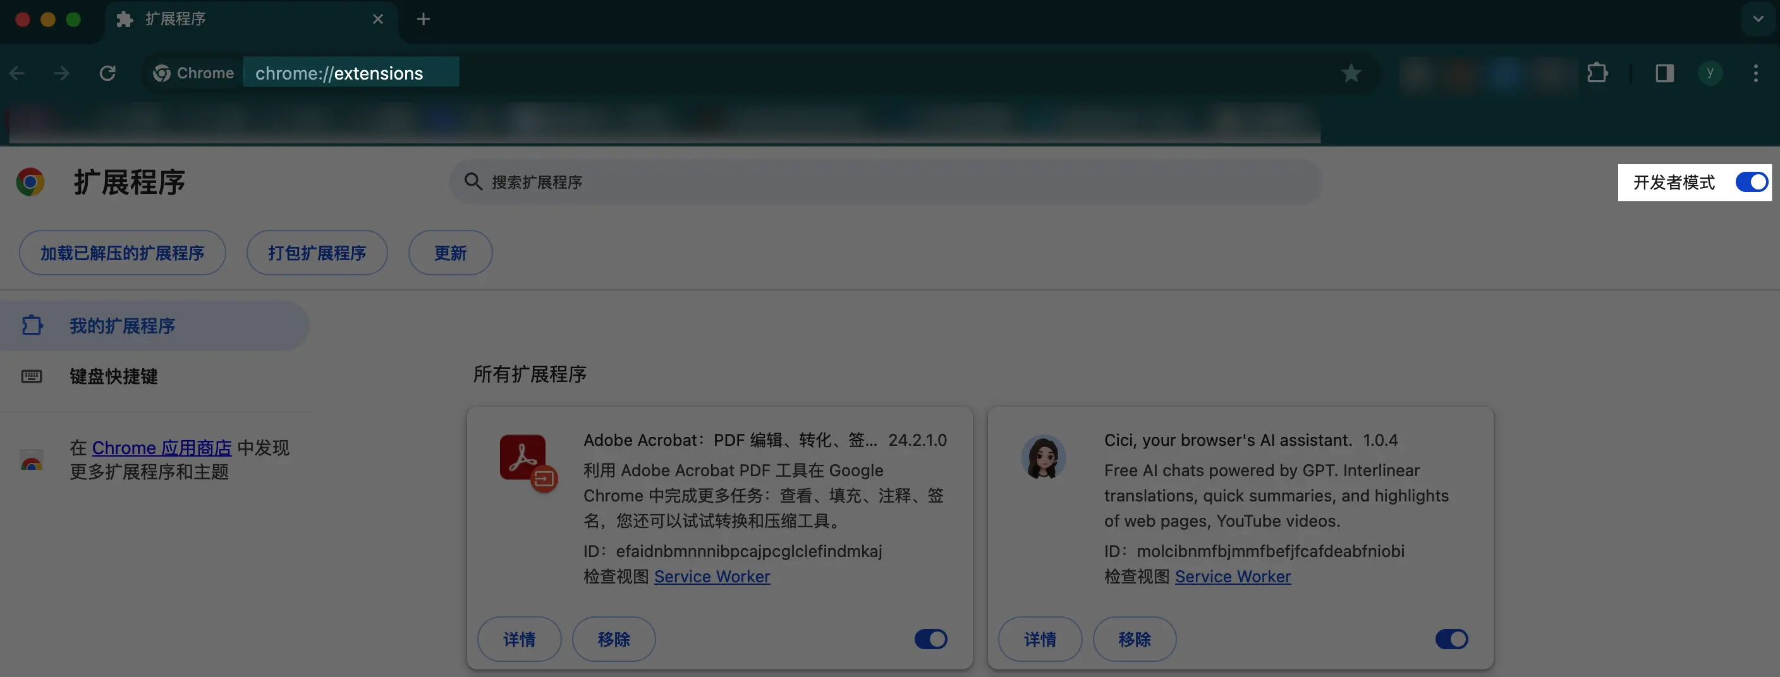The image size is (1780, 677).
Task: Click 移除 for Cici assistant
Action: (x=1135, y=640)
